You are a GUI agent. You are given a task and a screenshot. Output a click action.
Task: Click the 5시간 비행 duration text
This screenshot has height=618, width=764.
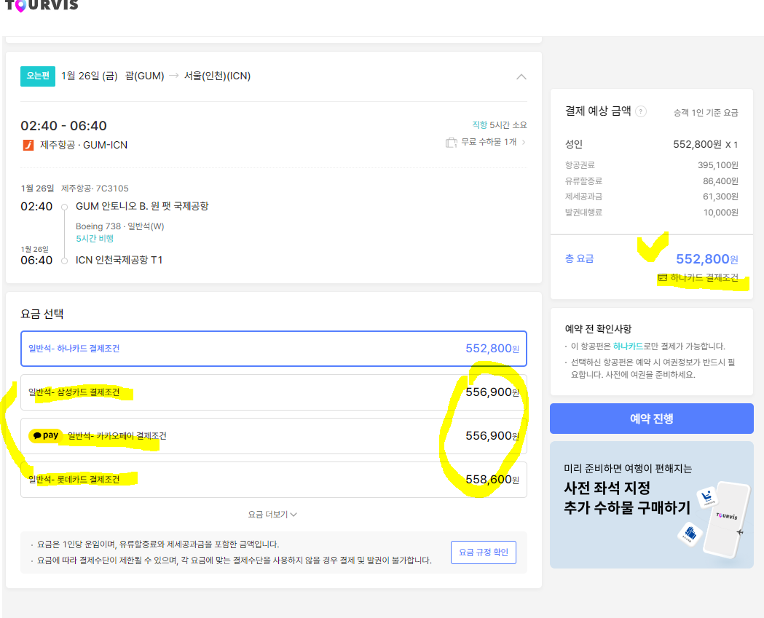pyautogui.click(x=95, y=238)
